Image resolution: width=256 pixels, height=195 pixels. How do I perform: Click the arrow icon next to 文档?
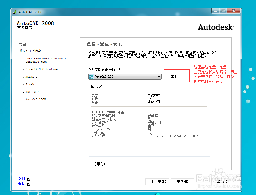tap(29, 179)
